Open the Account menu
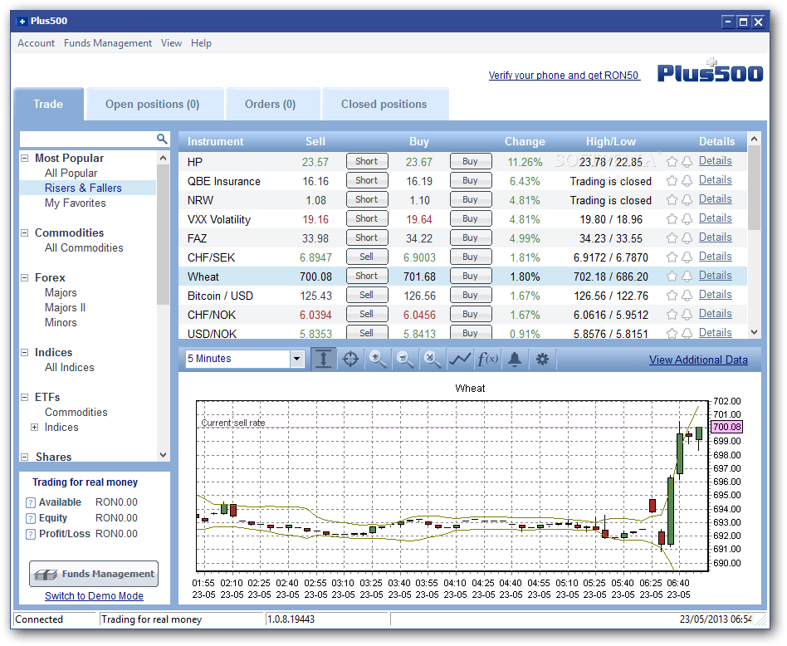 (x=36, y=43)
